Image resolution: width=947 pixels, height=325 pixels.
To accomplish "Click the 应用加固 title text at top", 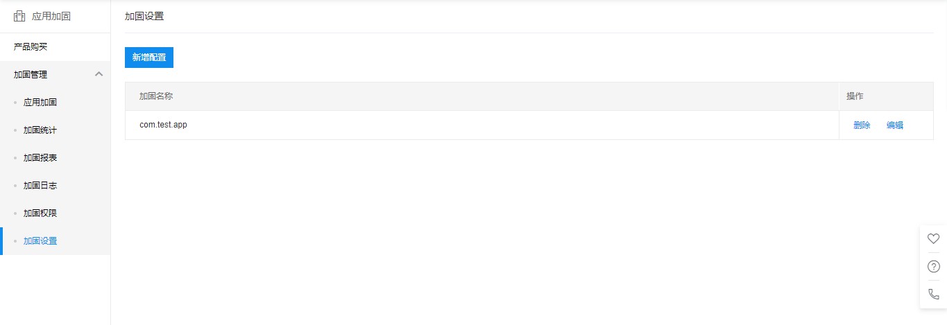I will [x=51, y=17].
